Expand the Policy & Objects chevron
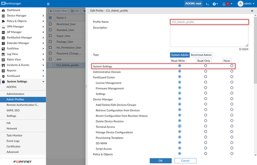 43,21
